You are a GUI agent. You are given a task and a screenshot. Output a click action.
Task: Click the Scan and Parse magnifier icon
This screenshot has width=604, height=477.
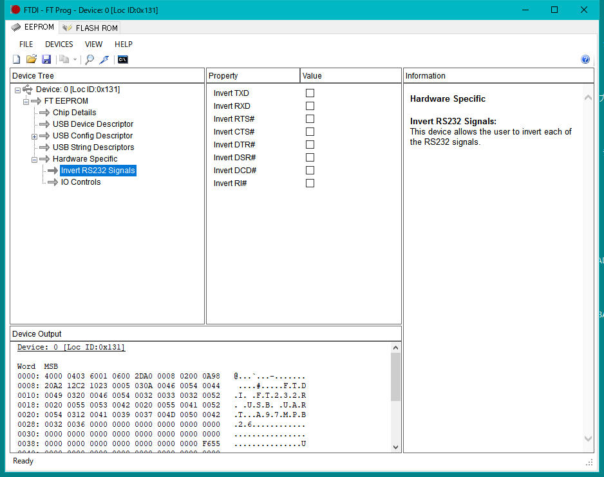[90, 60]
